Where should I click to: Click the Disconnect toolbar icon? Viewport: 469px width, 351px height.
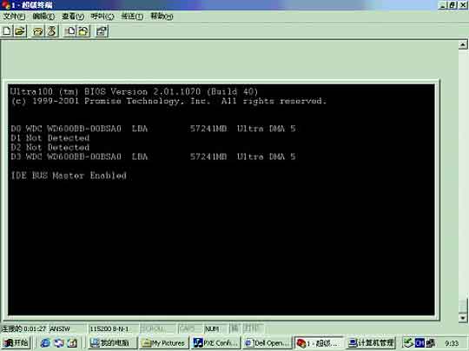click(51, 30)
